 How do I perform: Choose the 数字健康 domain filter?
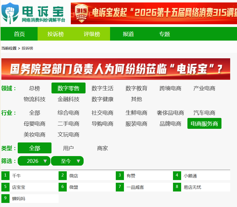102,99
